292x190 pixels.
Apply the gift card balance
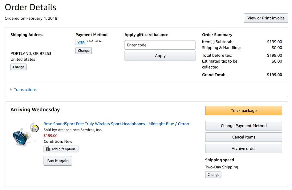[x=160, y=56]
